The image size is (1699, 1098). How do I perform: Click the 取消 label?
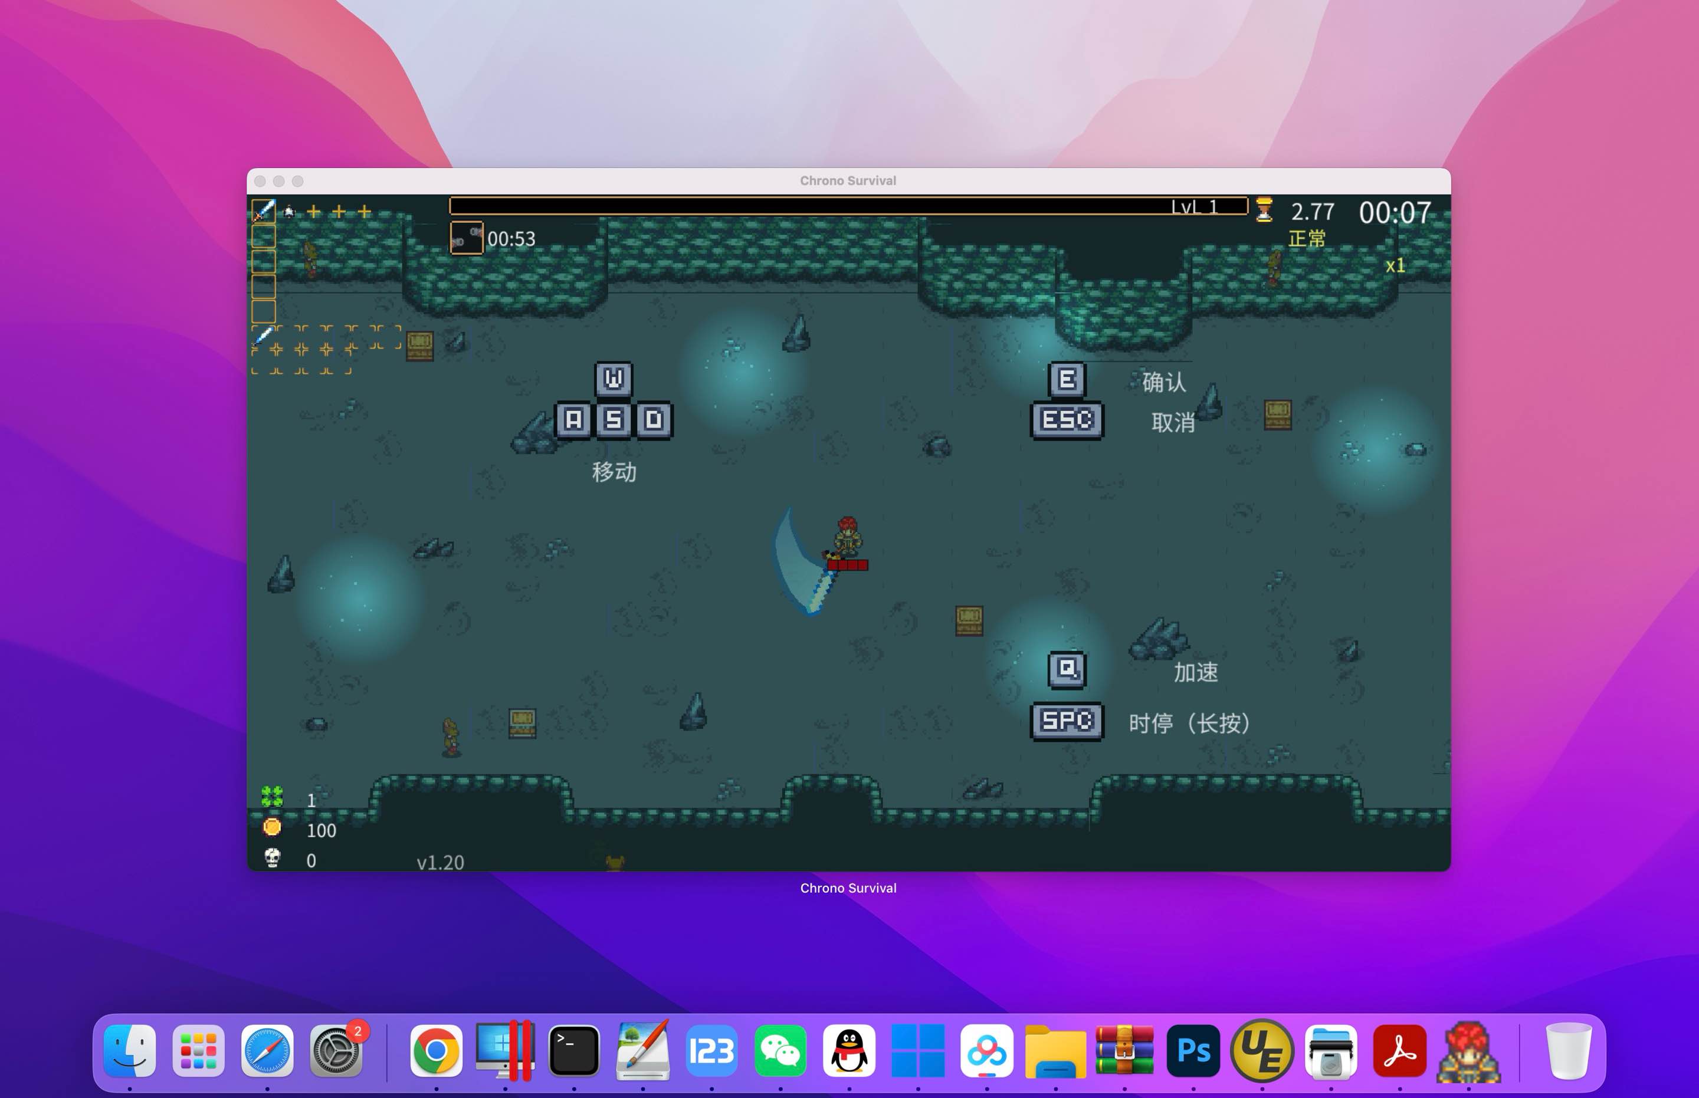click(x=1173, y=423)
